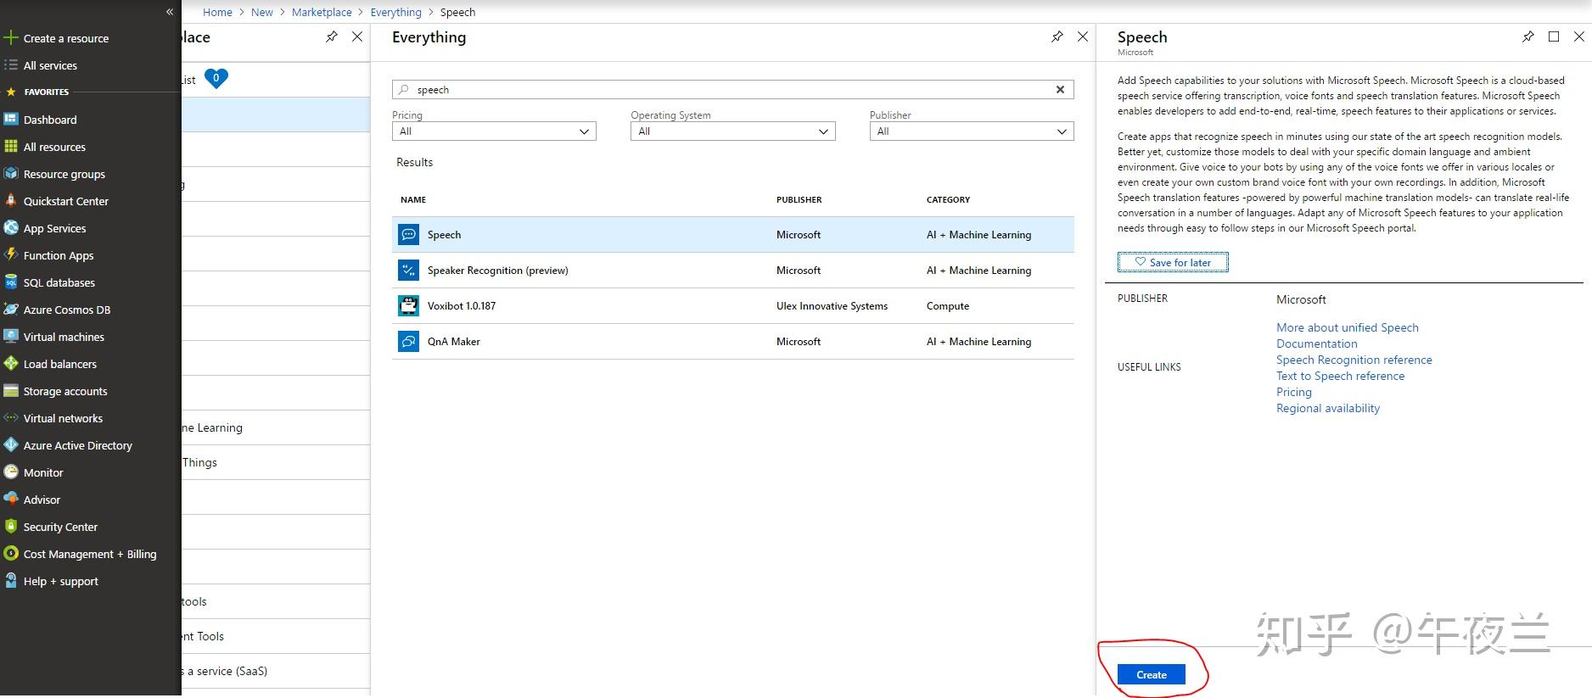Click the blue Create button
The height and width of the screenshot is (698, 1592).
point(1151,675)
